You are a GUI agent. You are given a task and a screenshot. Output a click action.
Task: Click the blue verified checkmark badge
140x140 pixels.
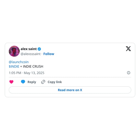tap(39, 49)
